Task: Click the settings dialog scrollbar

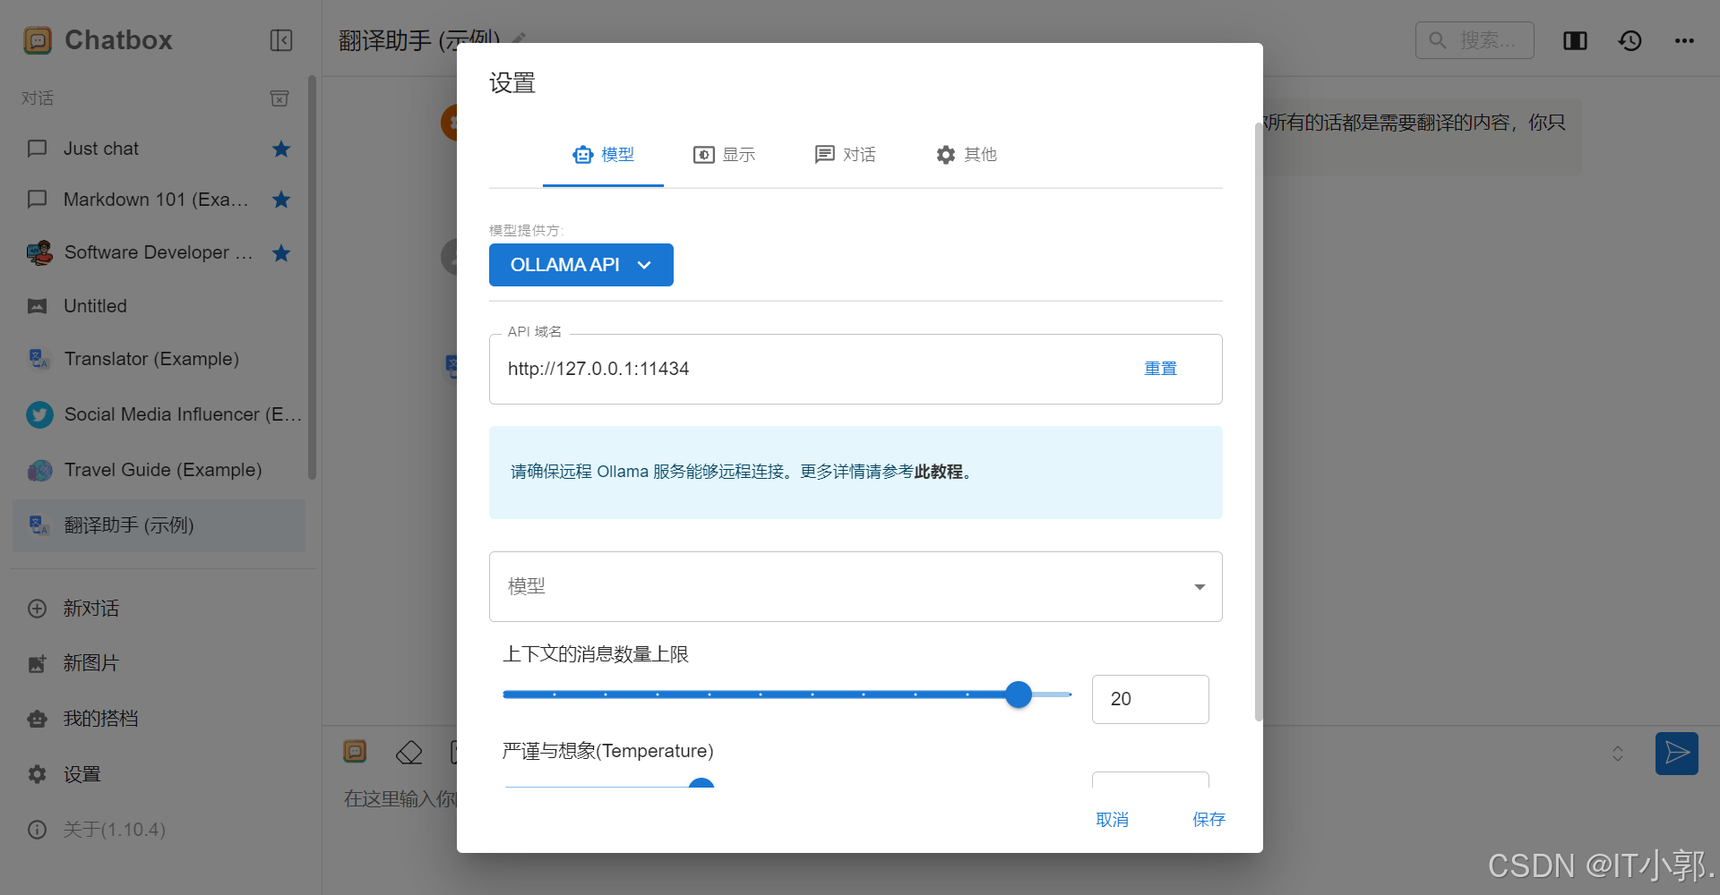Action: 1259,422
